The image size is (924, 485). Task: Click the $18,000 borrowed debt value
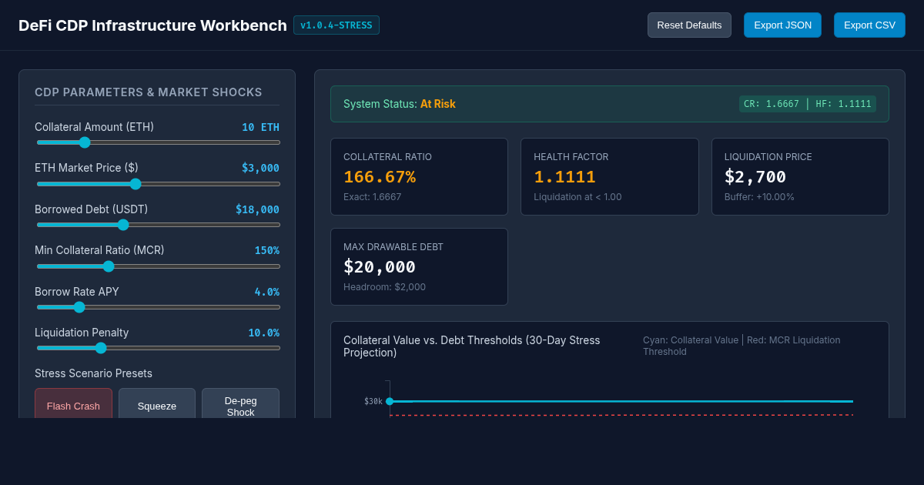tap(257, 209)
